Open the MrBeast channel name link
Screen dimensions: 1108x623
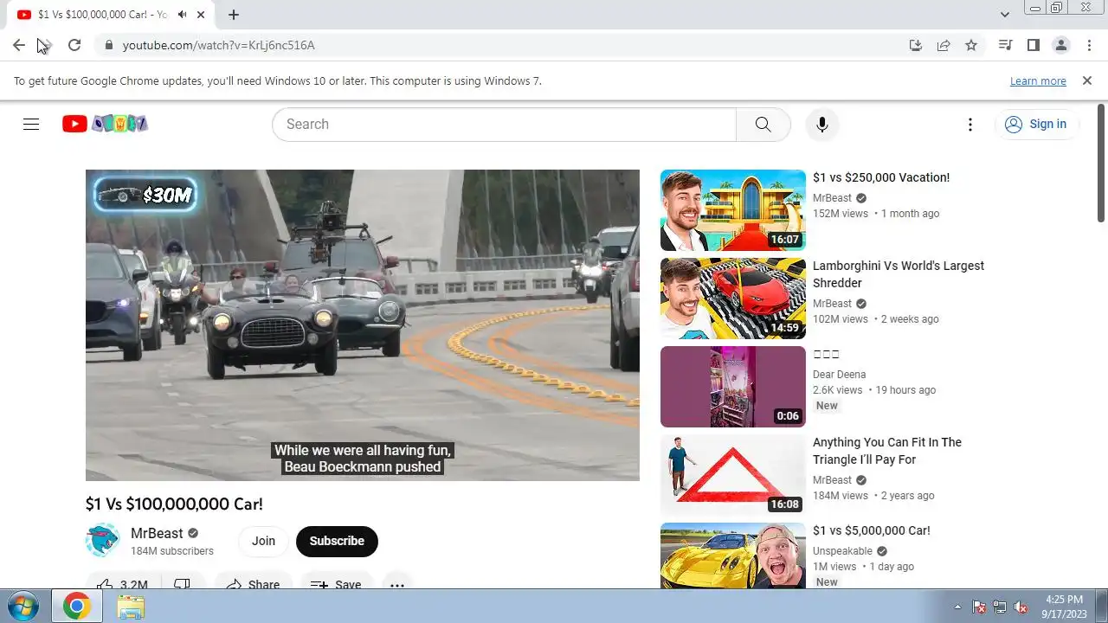157,533
